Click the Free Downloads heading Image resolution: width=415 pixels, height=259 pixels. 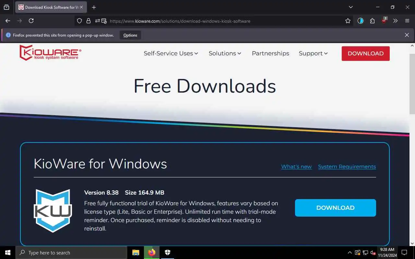point(205,86)
